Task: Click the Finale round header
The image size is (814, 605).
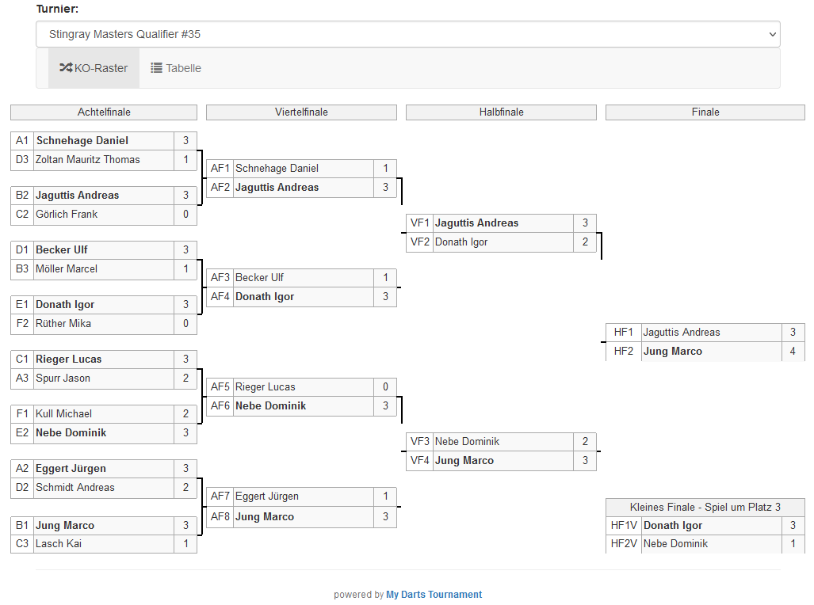Action: (x=705, y=112)
